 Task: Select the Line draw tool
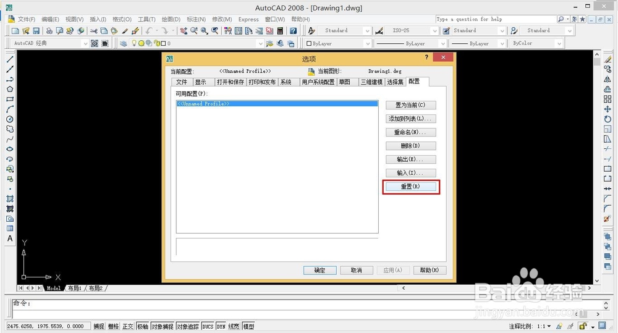coord(10,59)
